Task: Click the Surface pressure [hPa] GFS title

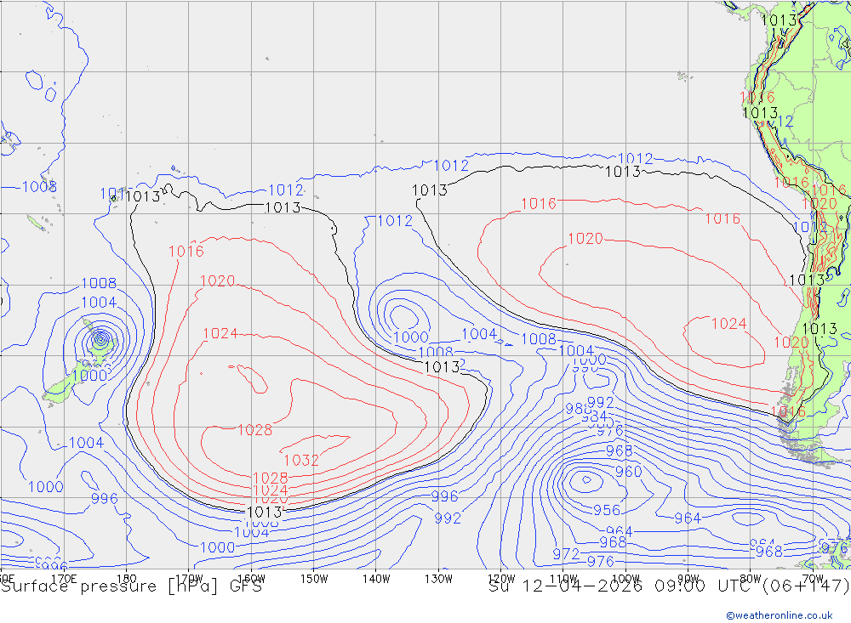Action: pyautogui.click(x=131, y=586)
